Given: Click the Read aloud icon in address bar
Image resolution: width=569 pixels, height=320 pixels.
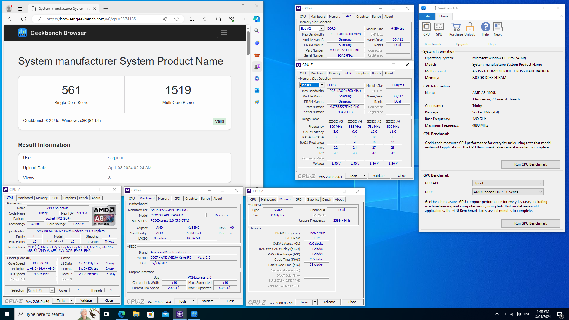Looking at the screenshot, I should coord(165,19).
